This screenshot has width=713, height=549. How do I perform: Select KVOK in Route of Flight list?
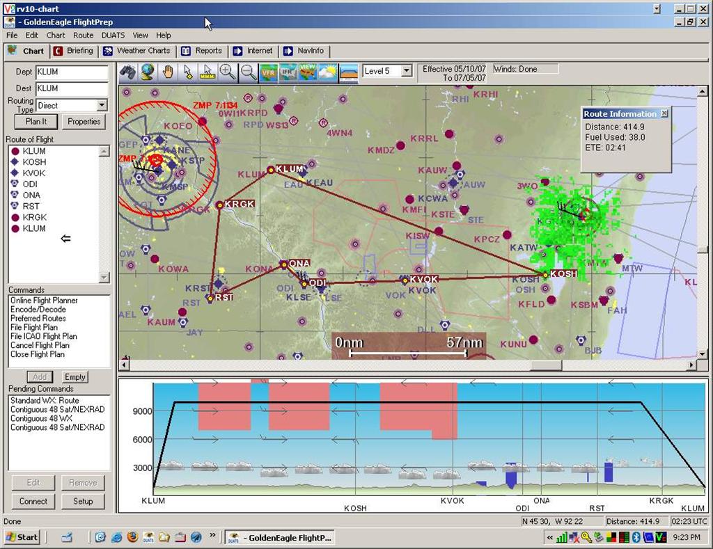pyautogui.click(x=33, y=173)
